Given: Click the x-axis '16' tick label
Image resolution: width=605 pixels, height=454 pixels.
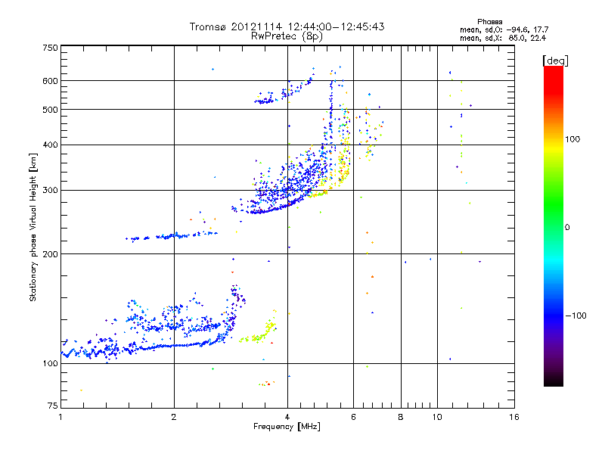Looking at the screenshot, I should tap(514, 417).
